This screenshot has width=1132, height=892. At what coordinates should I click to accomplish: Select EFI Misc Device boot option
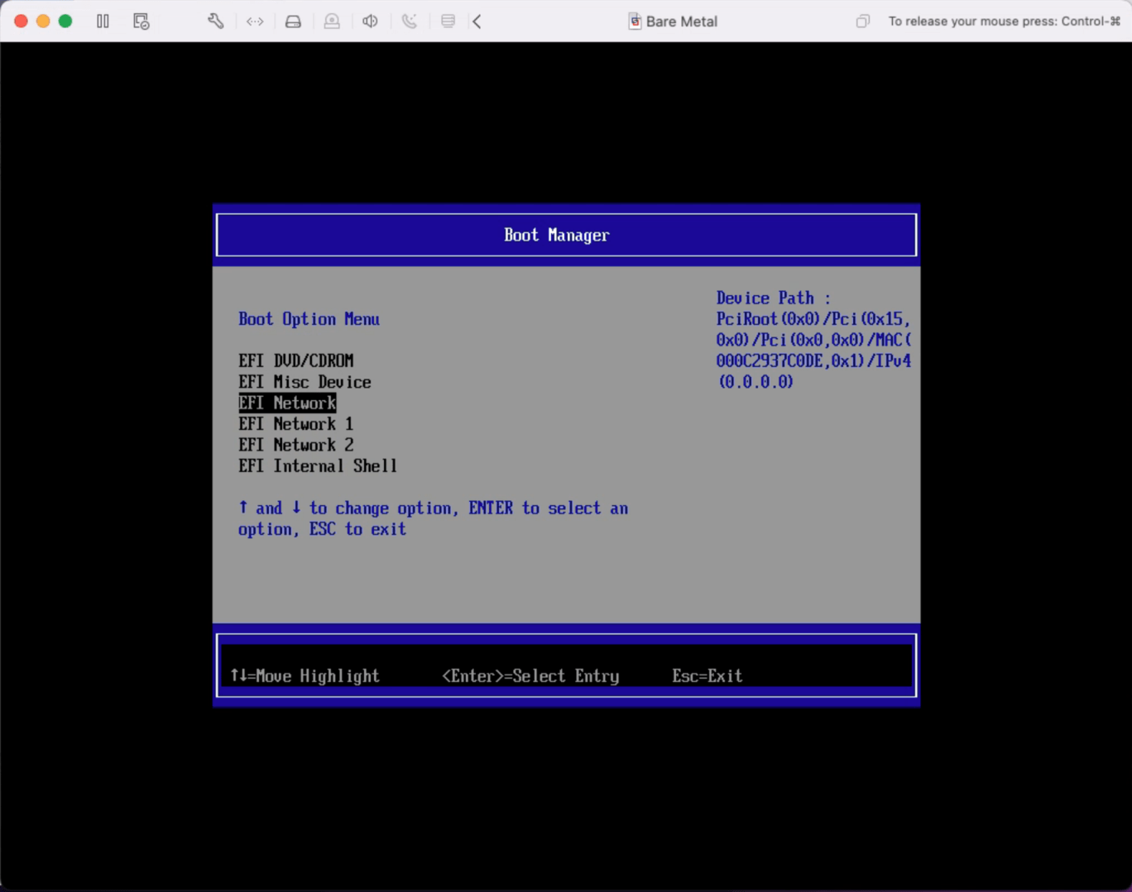[305, 382]
